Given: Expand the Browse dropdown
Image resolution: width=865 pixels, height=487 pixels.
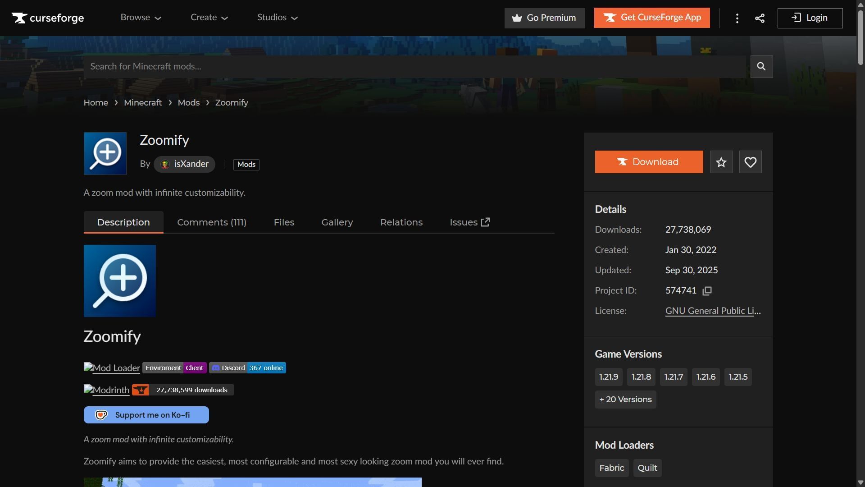Looking at the screenshot, I should 141,18.
